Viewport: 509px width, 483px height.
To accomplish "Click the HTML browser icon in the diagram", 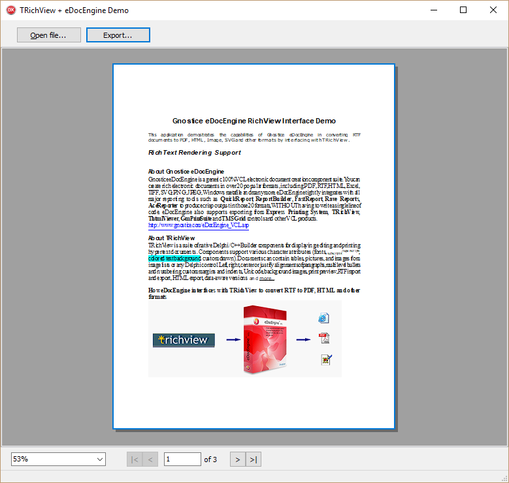I will point(323,318).
